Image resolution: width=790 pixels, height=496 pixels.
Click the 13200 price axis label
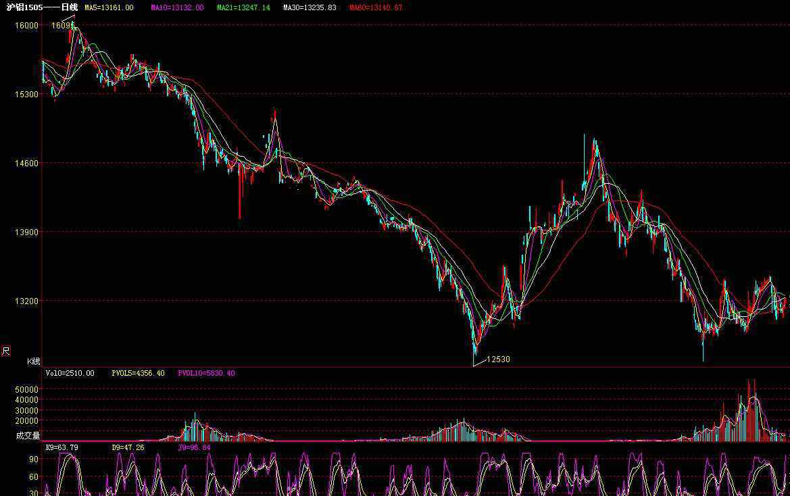coord(28,301)
